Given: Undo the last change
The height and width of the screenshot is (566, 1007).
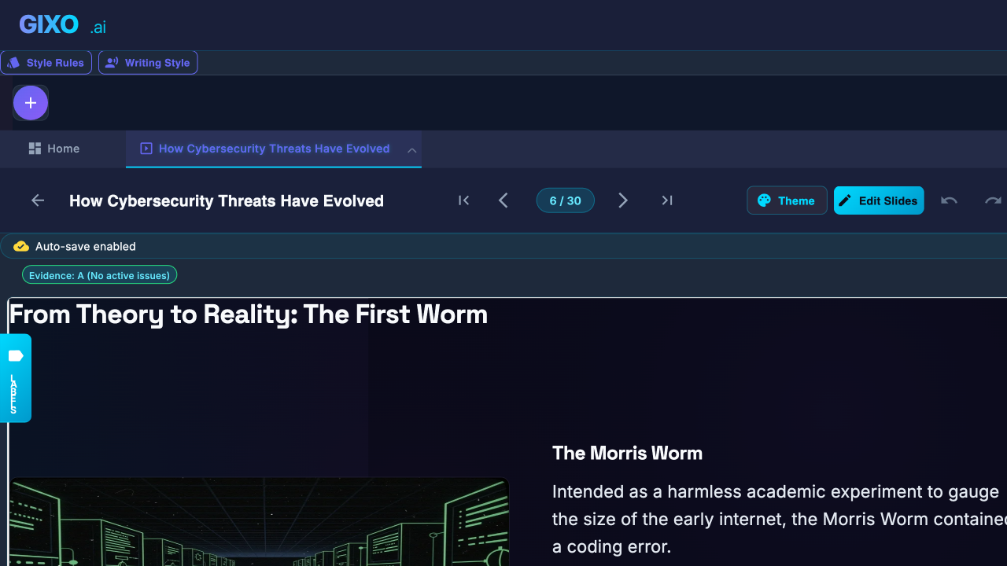Looking at the screenshot, I should coord(950,200).
